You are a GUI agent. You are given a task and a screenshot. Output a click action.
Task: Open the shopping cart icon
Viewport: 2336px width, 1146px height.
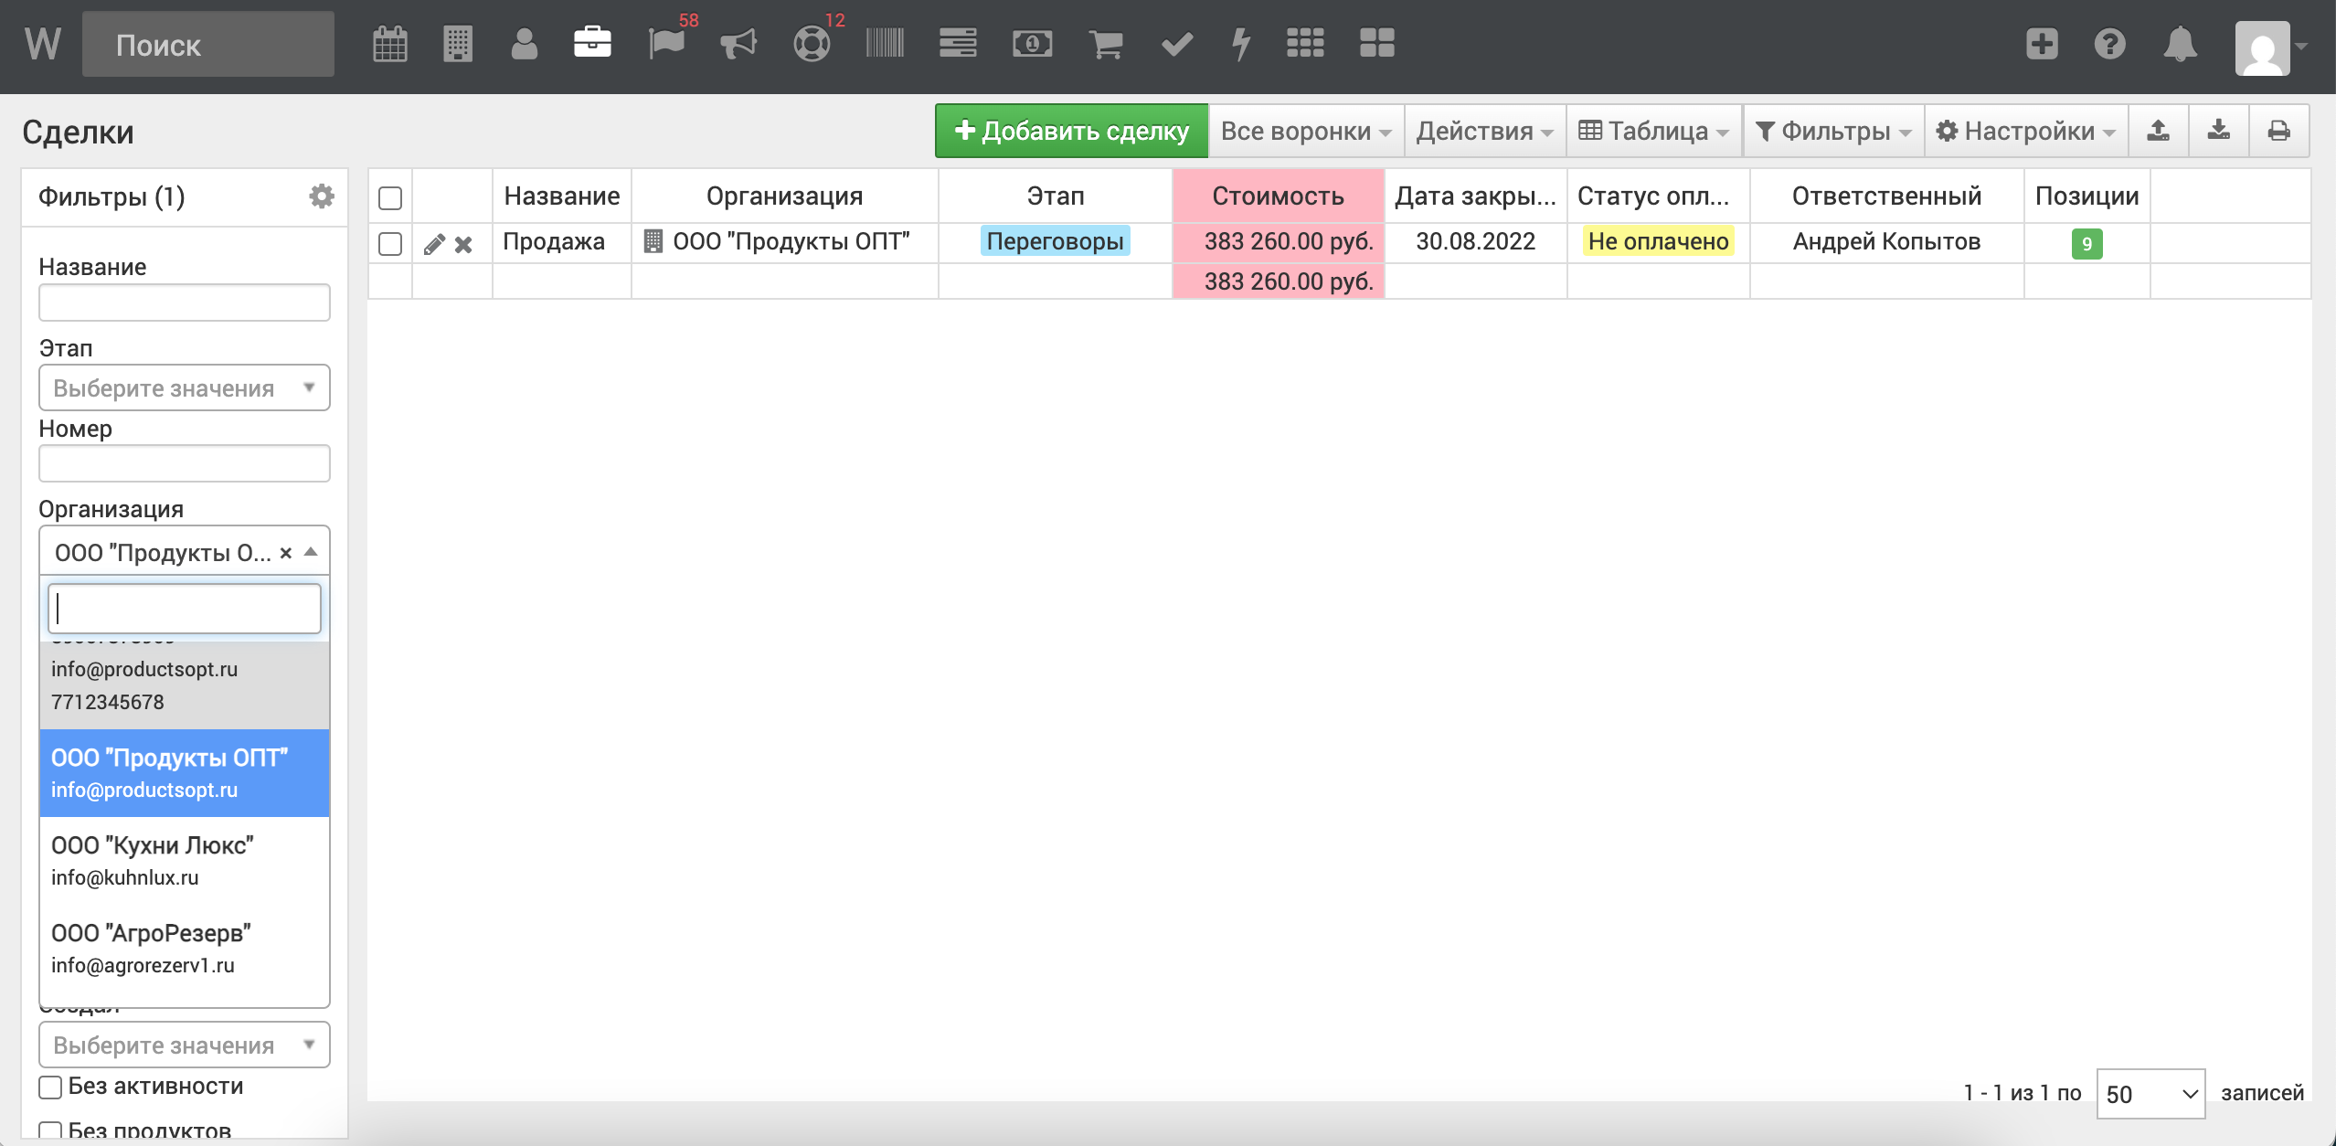coord(1106,44)
